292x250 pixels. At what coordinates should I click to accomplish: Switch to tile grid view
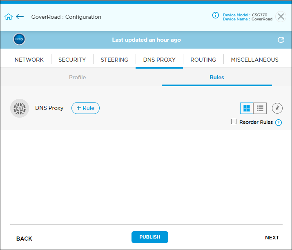click(x=247, y=108)
